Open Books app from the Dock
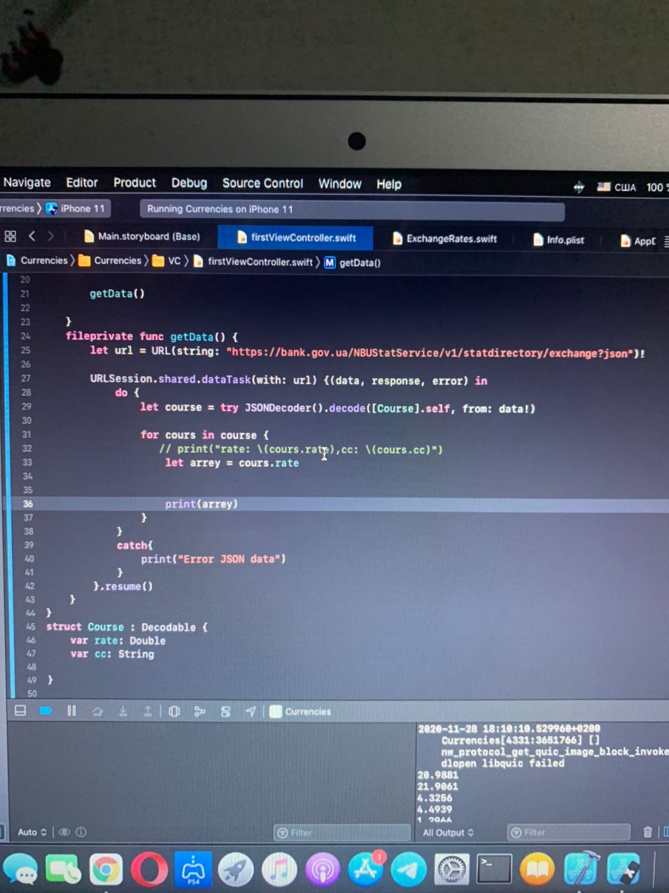669x893 pixels. [x=537, y=870]
